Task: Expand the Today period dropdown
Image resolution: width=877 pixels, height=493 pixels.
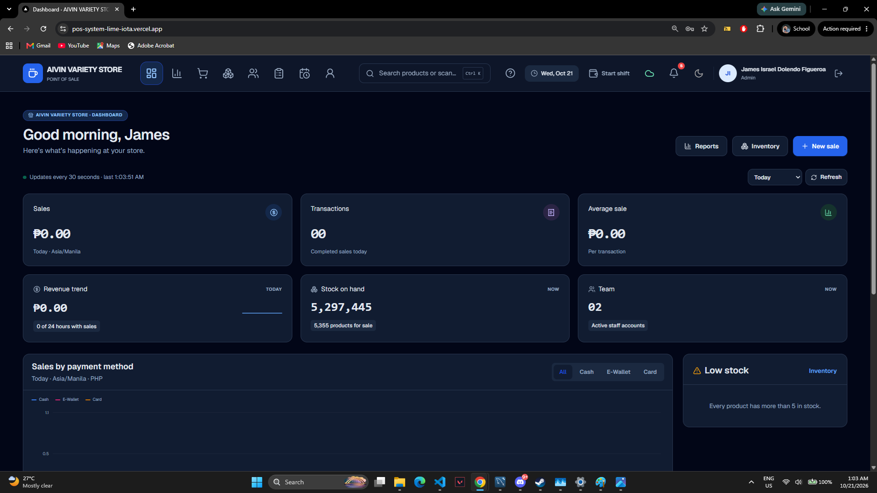Action: pyautogui.click(x=775, y=177)
